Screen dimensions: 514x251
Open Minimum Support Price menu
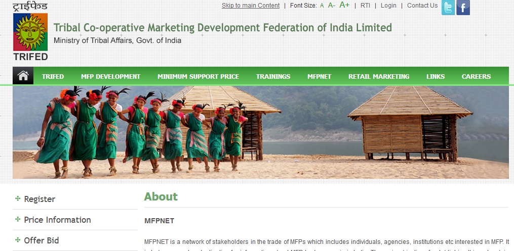199,76
